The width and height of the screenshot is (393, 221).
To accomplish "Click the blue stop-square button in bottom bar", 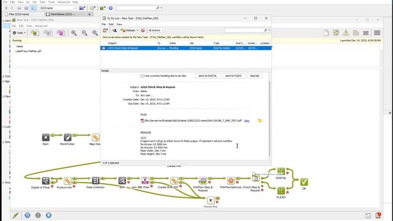I will click(49, 215).
